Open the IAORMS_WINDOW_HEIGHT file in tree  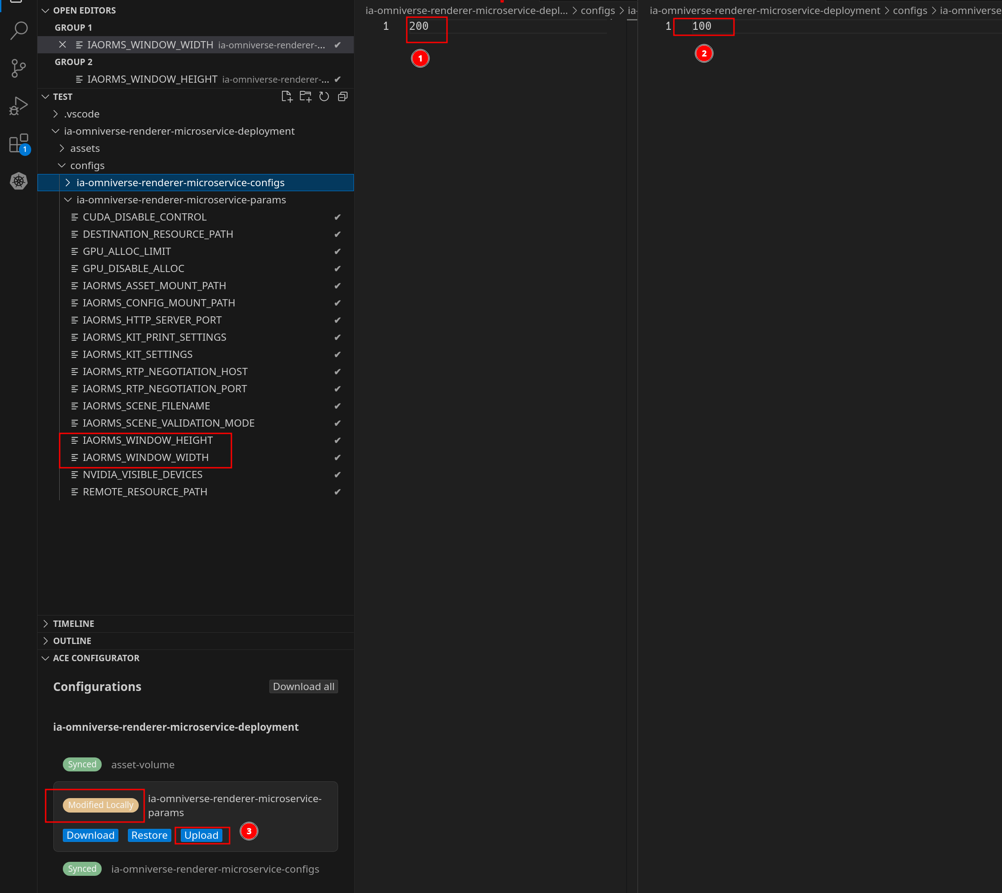(196, 440)
